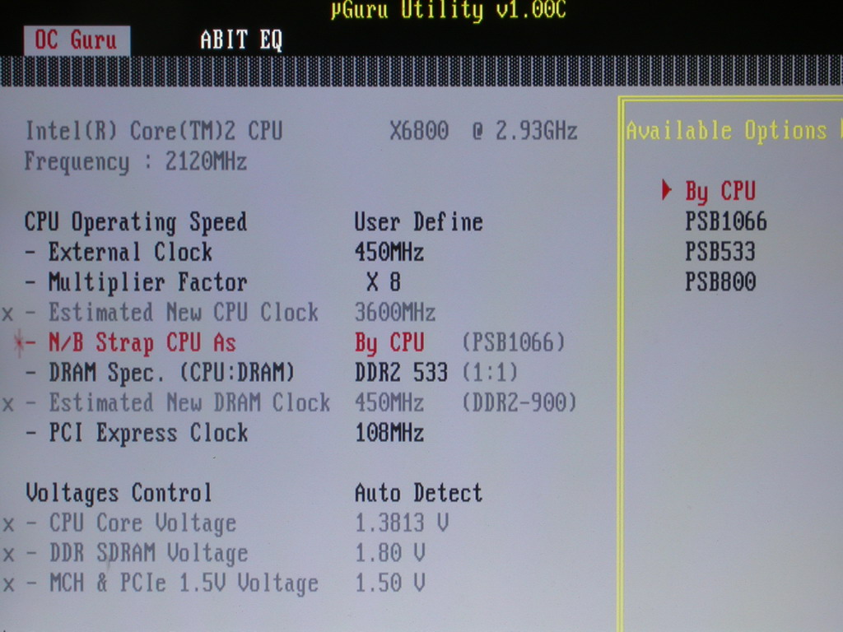The width and height of the screenshot is (843, 632).
Task: Click Estimated New DRAM Clock label
Action: 189,402
